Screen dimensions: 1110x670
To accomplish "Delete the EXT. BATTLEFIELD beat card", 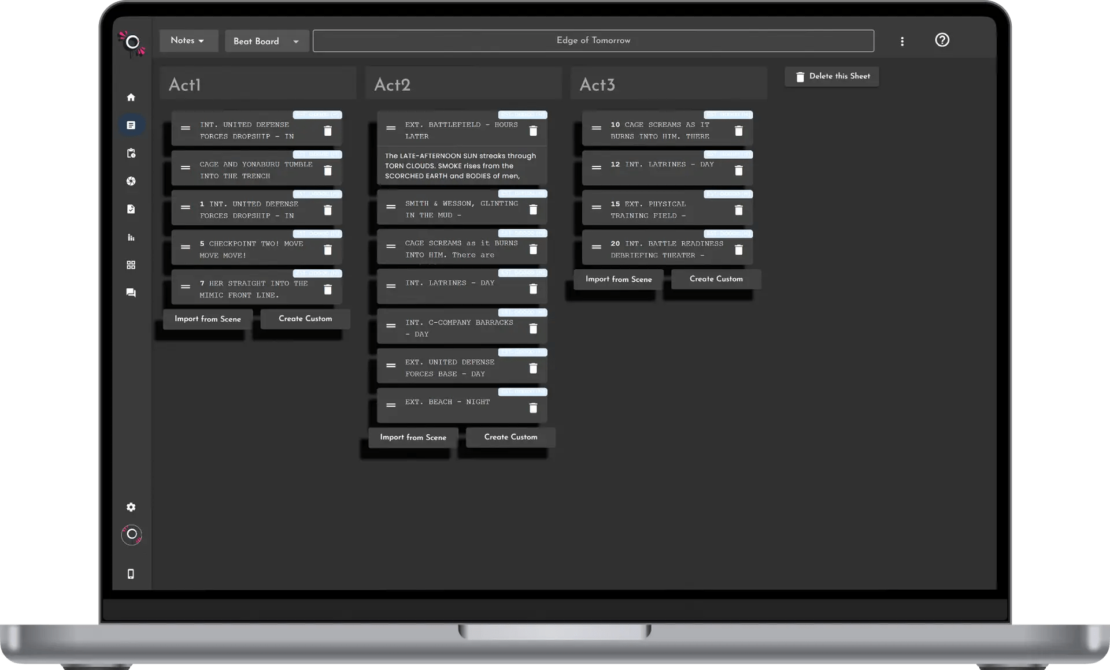I will 533,131.
